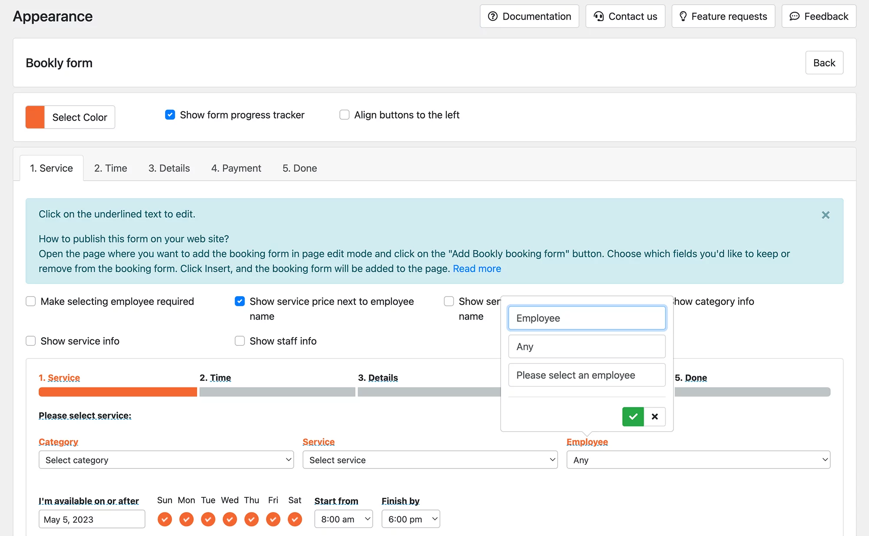This screenshot has width=869, height=536.
Task: Go Back from Bookly form
Action: click(x=824, y=63)
